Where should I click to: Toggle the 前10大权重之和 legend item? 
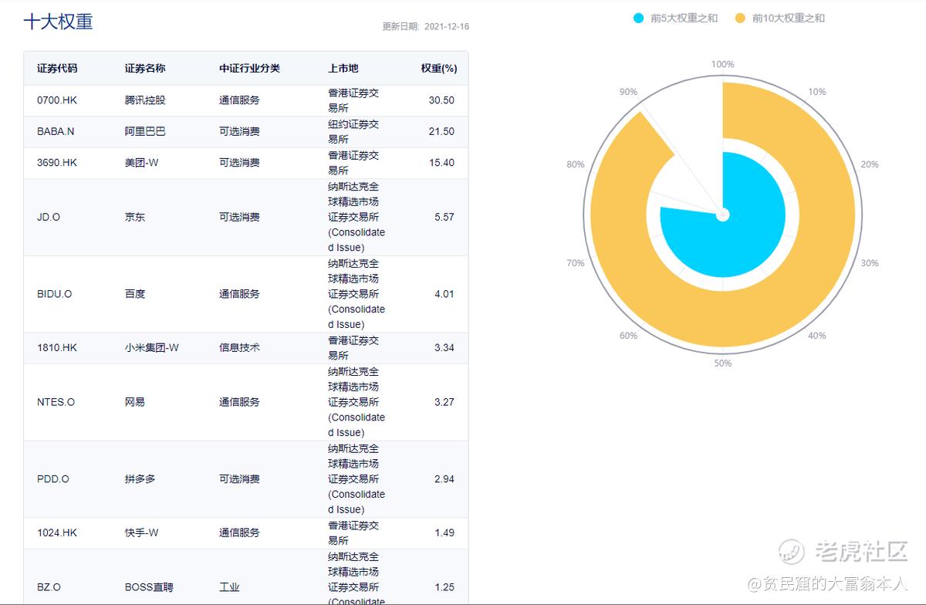point(779,18)
